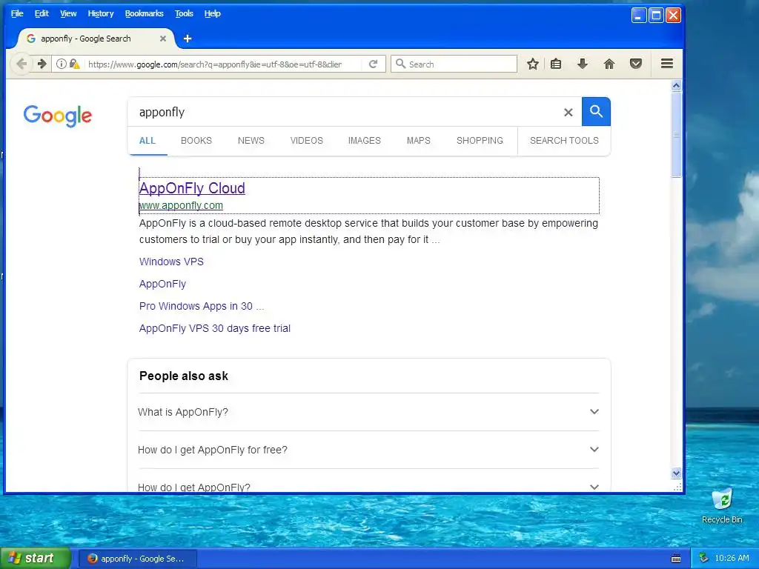The image size is (759, 569).
Task: Open the Tools menu
Action: [184, 13]
